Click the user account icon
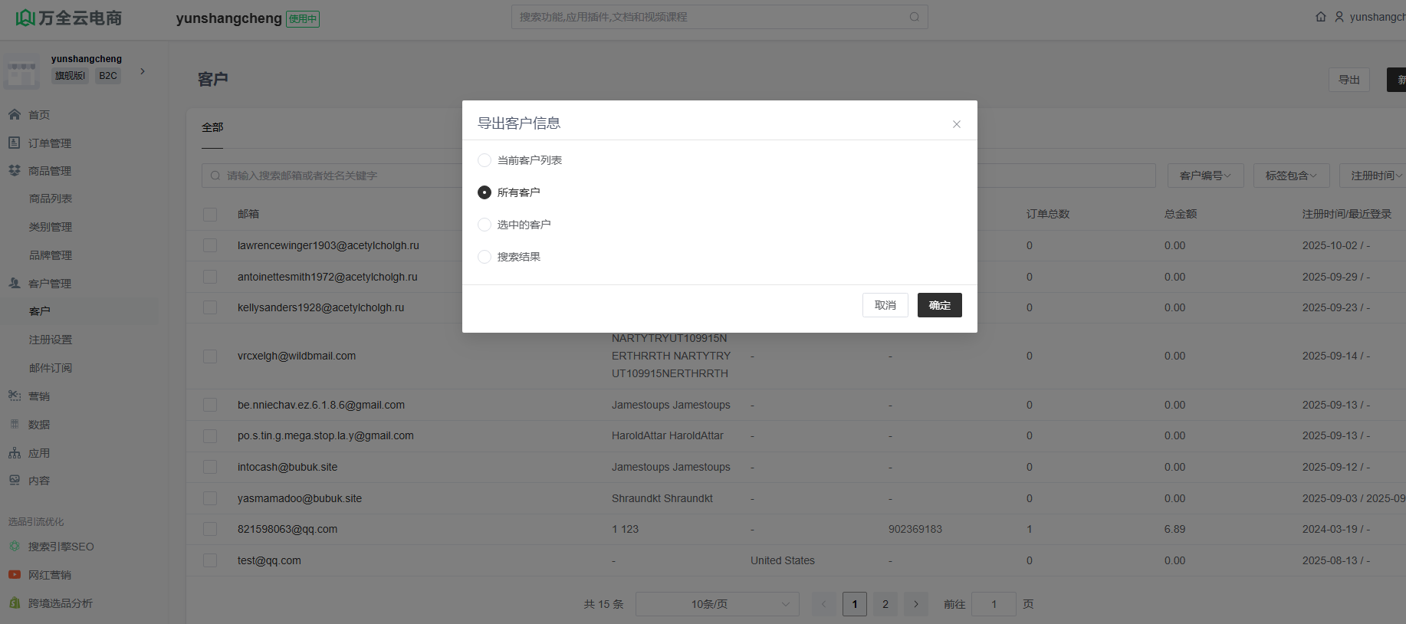The width and height of the screenshot is (1406, 624). pos(1339,17)
